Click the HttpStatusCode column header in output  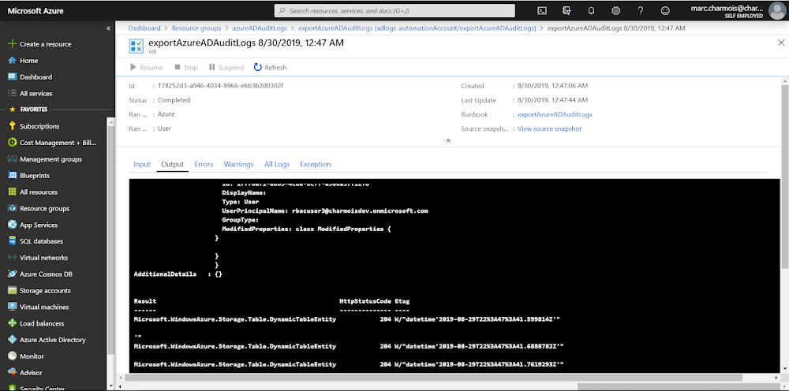(365, 301)
